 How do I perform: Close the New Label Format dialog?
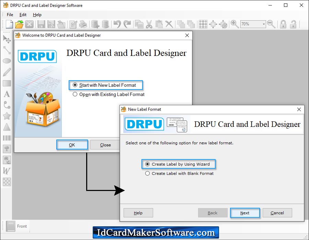point(299,109)
